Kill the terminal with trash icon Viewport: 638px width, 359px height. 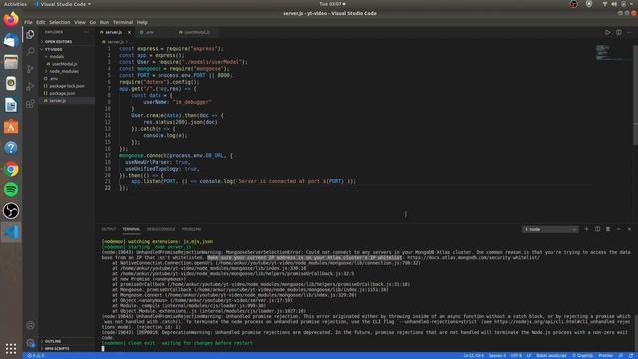(x=608, y=229)
